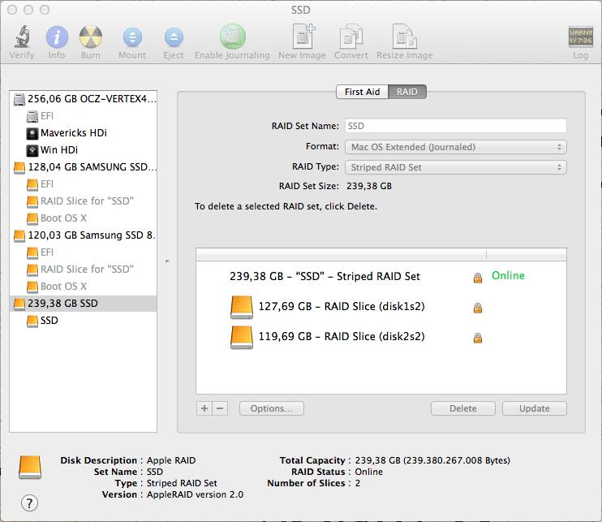Click the disk icon of RAID Slice disk1s2
This screenshot has width=602, height=522.
pos(242,307)
